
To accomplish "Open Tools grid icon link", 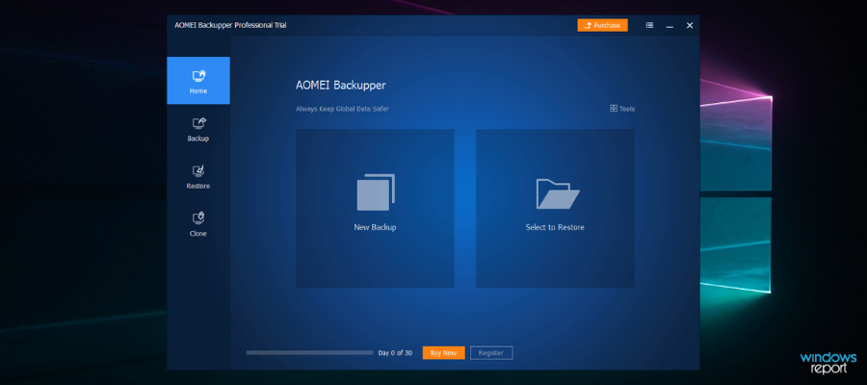I will (x=622, y=109).
